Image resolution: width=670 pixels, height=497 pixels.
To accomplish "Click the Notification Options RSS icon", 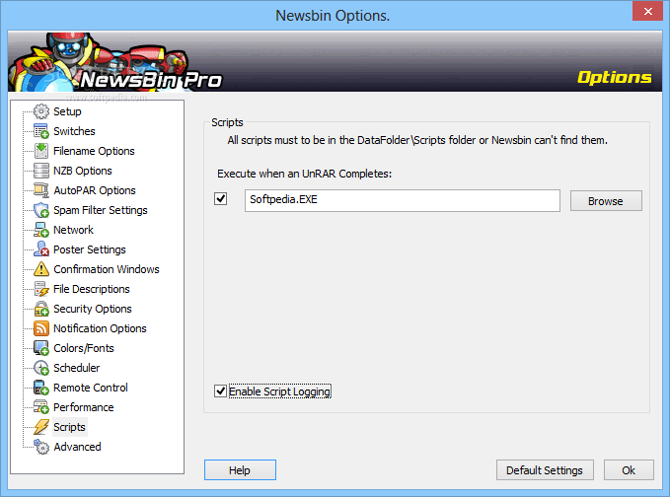I will [41, 328].
